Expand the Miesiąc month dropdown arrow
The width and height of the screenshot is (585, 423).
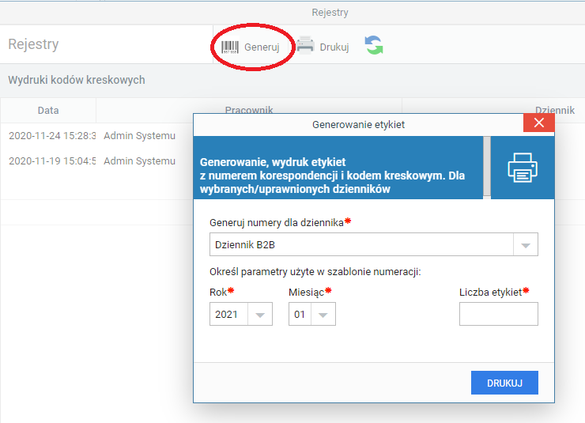[x=323, y=315]
